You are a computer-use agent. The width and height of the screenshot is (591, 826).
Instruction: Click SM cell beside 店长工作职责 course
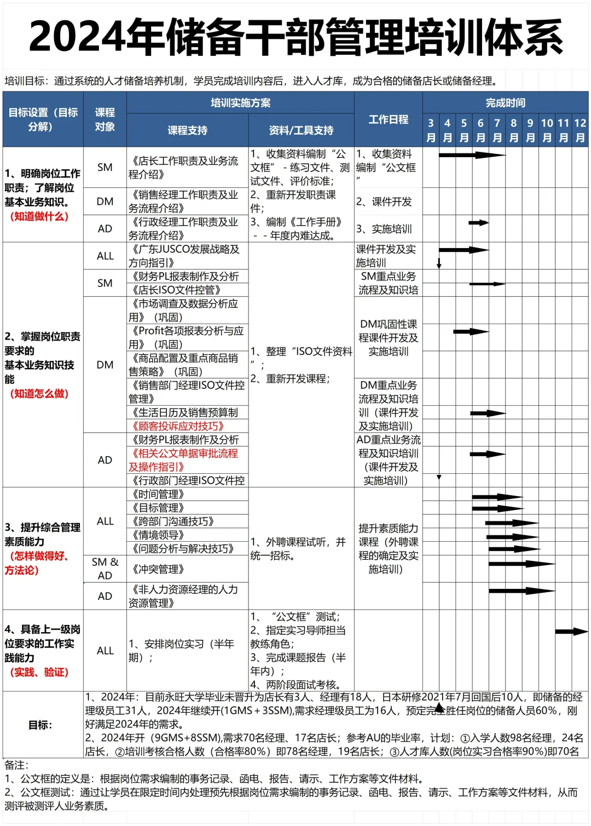[105, 168]
